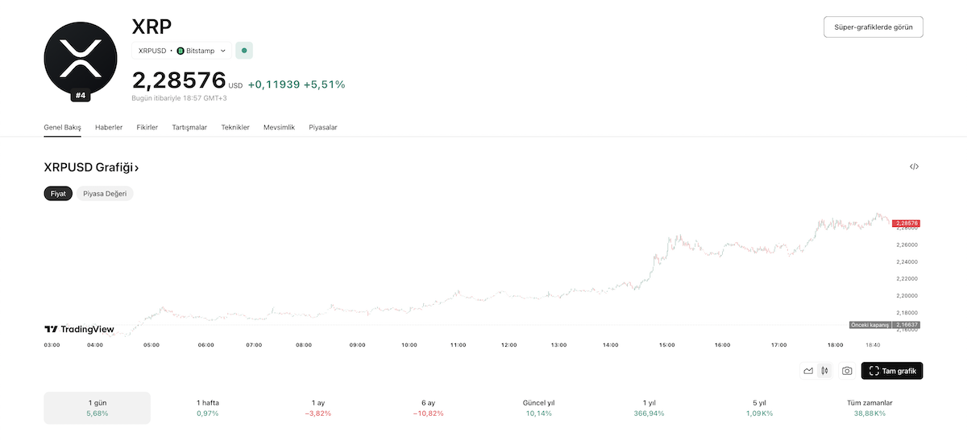Select the 1 yıl time range
This screenshot has width=967, height=444.
tap(649, 408)
